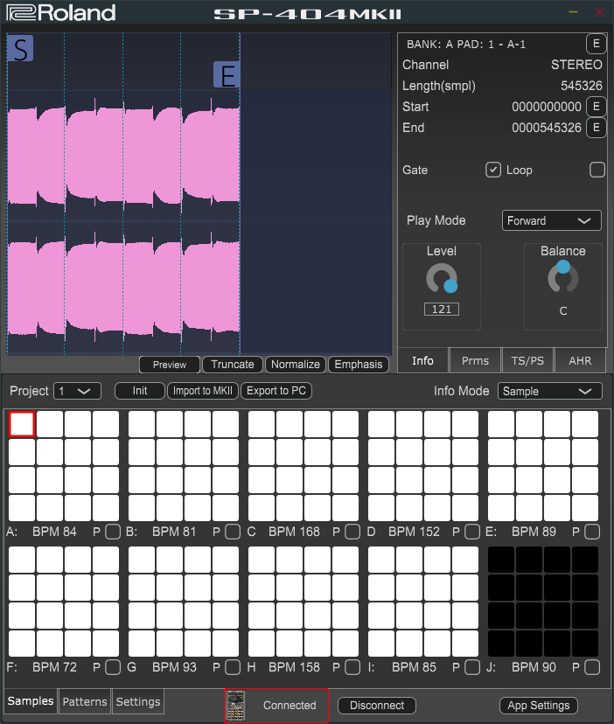Toggle the P checkbox for bank I
Screen dimensions: 614x724
pos(472,667)
